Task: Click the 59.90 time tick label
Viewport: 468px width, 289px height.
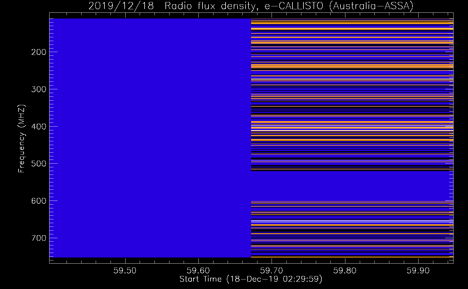Action: point(418,271)
